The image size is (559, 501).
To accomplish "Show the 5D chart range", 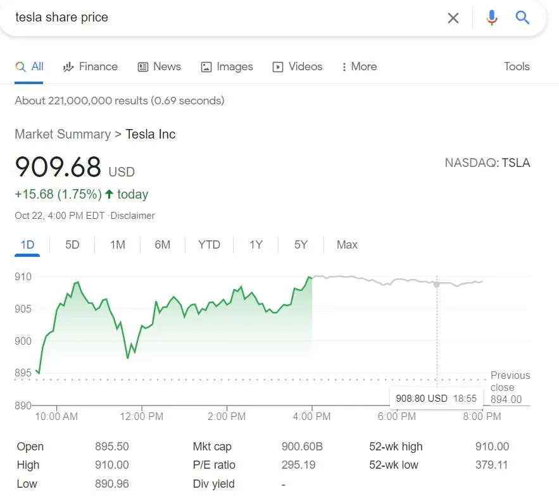I will [72, 245].
